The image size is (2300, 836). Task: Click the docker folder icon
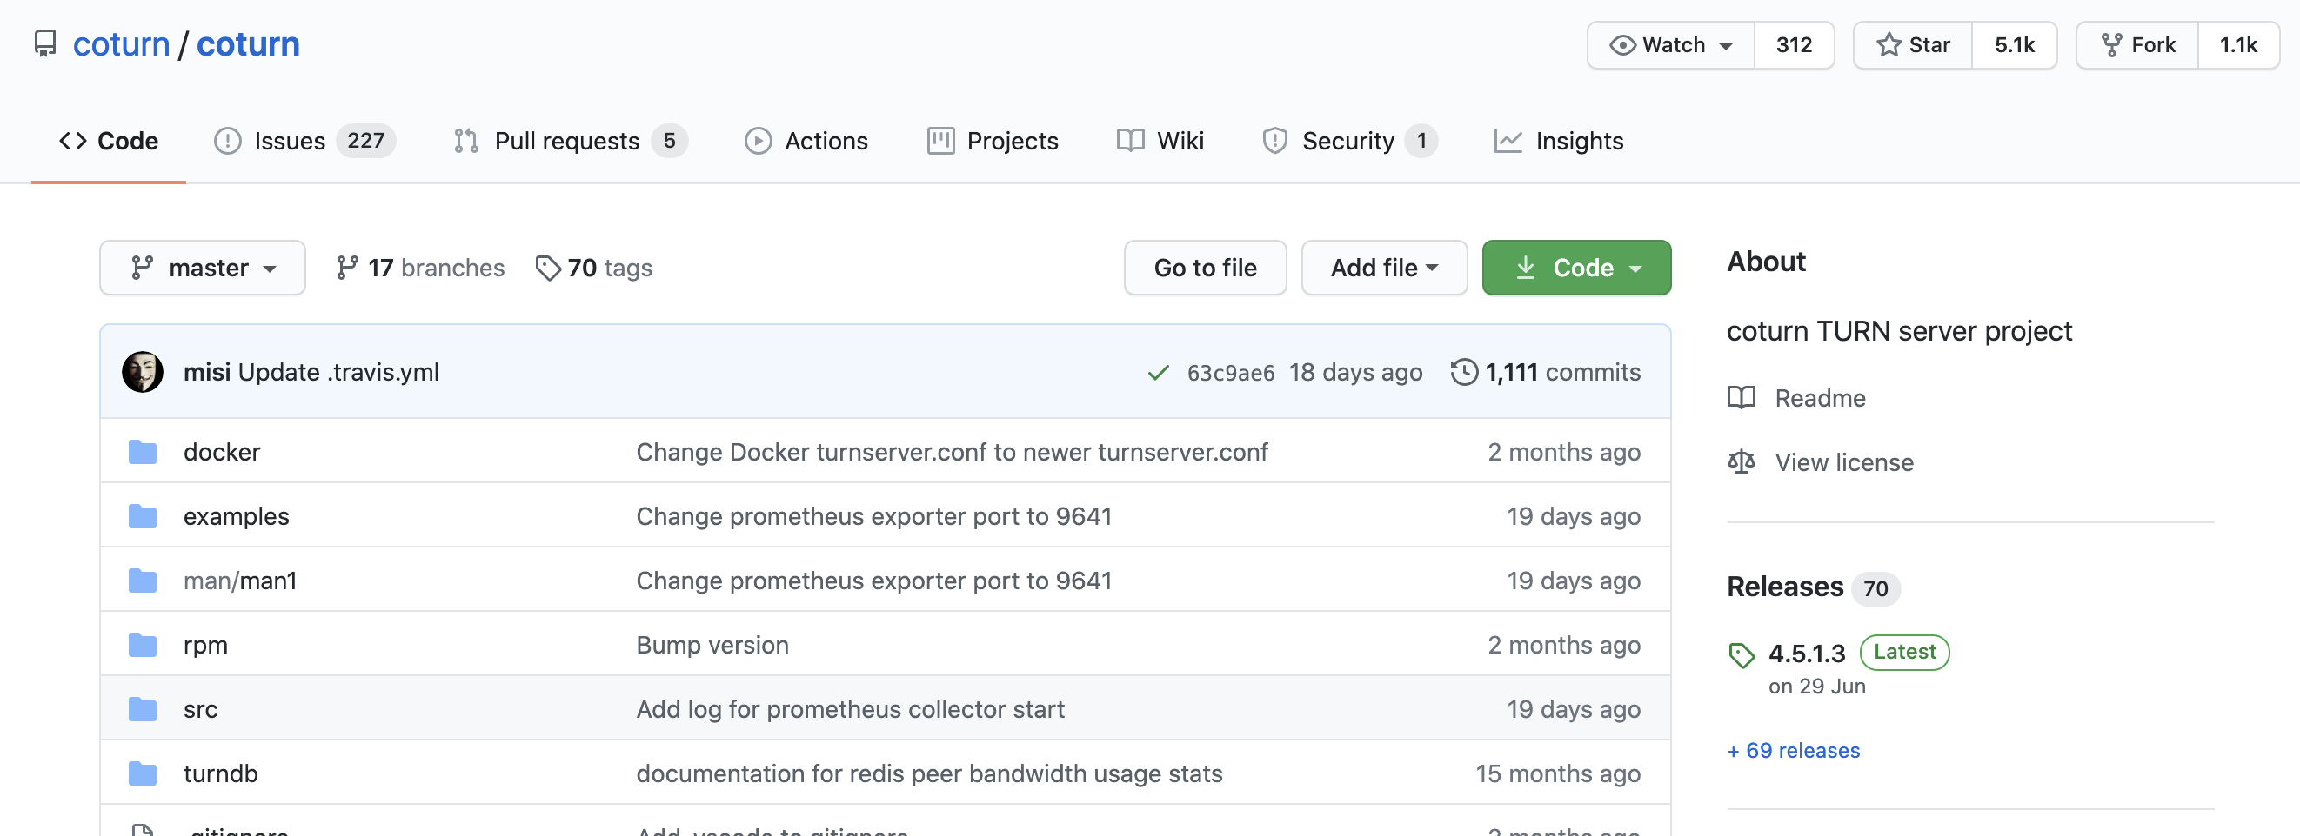coord(142,453)
